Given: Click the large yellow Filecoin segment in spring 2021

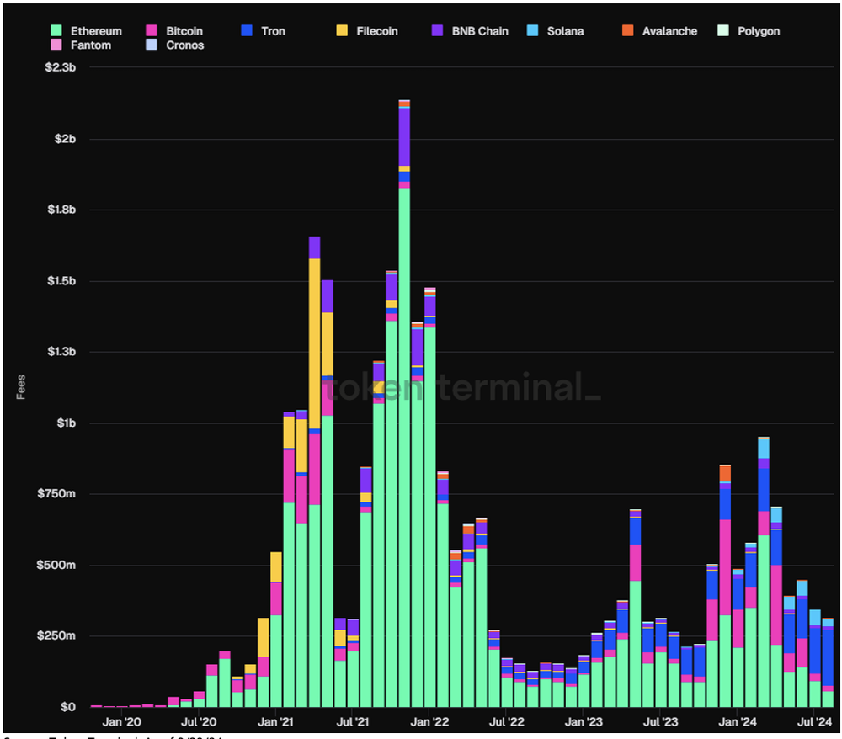Looking at the screenshot, I should coord(315,343).
